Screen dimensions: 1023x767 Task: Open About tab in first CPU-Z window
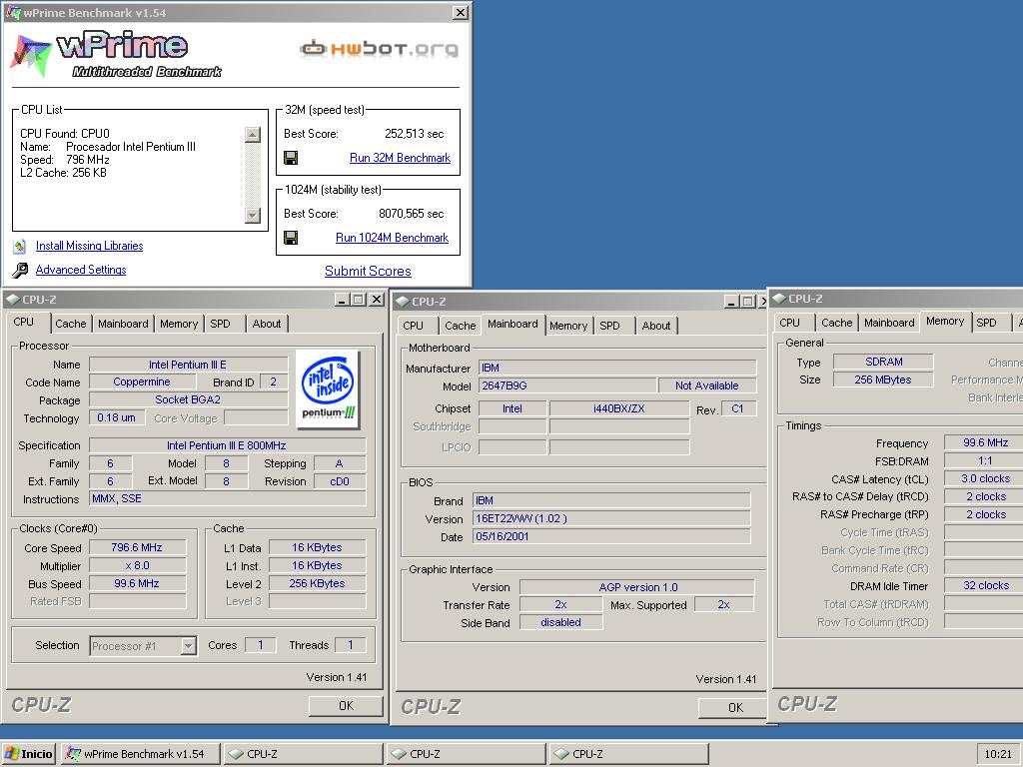pyautogui.click(x=267, y=324)
